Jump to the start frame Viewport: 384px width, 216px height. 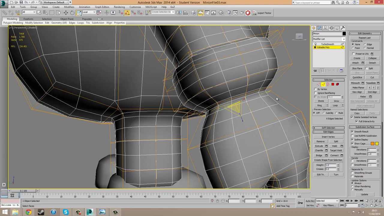[342, 201]
